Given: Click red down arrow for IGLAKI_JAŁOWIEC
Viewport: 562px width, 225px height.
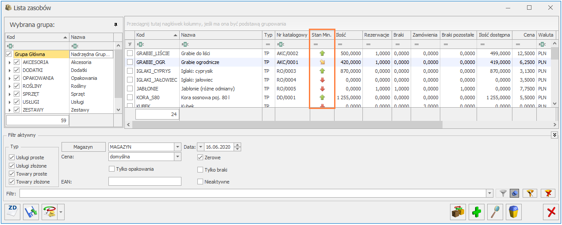Looking at the screenshot, I should coord(322,80).
